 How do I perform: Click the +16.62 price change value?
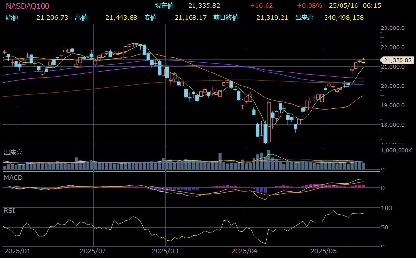261,6
